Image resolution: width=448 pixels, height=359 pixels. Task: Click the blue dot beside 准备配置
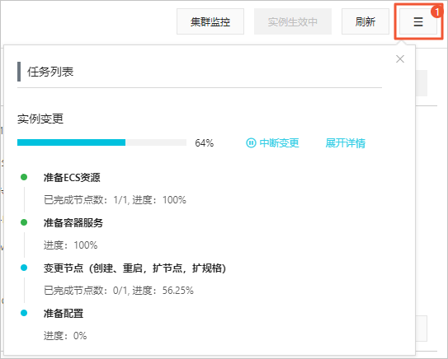(24, 313)
